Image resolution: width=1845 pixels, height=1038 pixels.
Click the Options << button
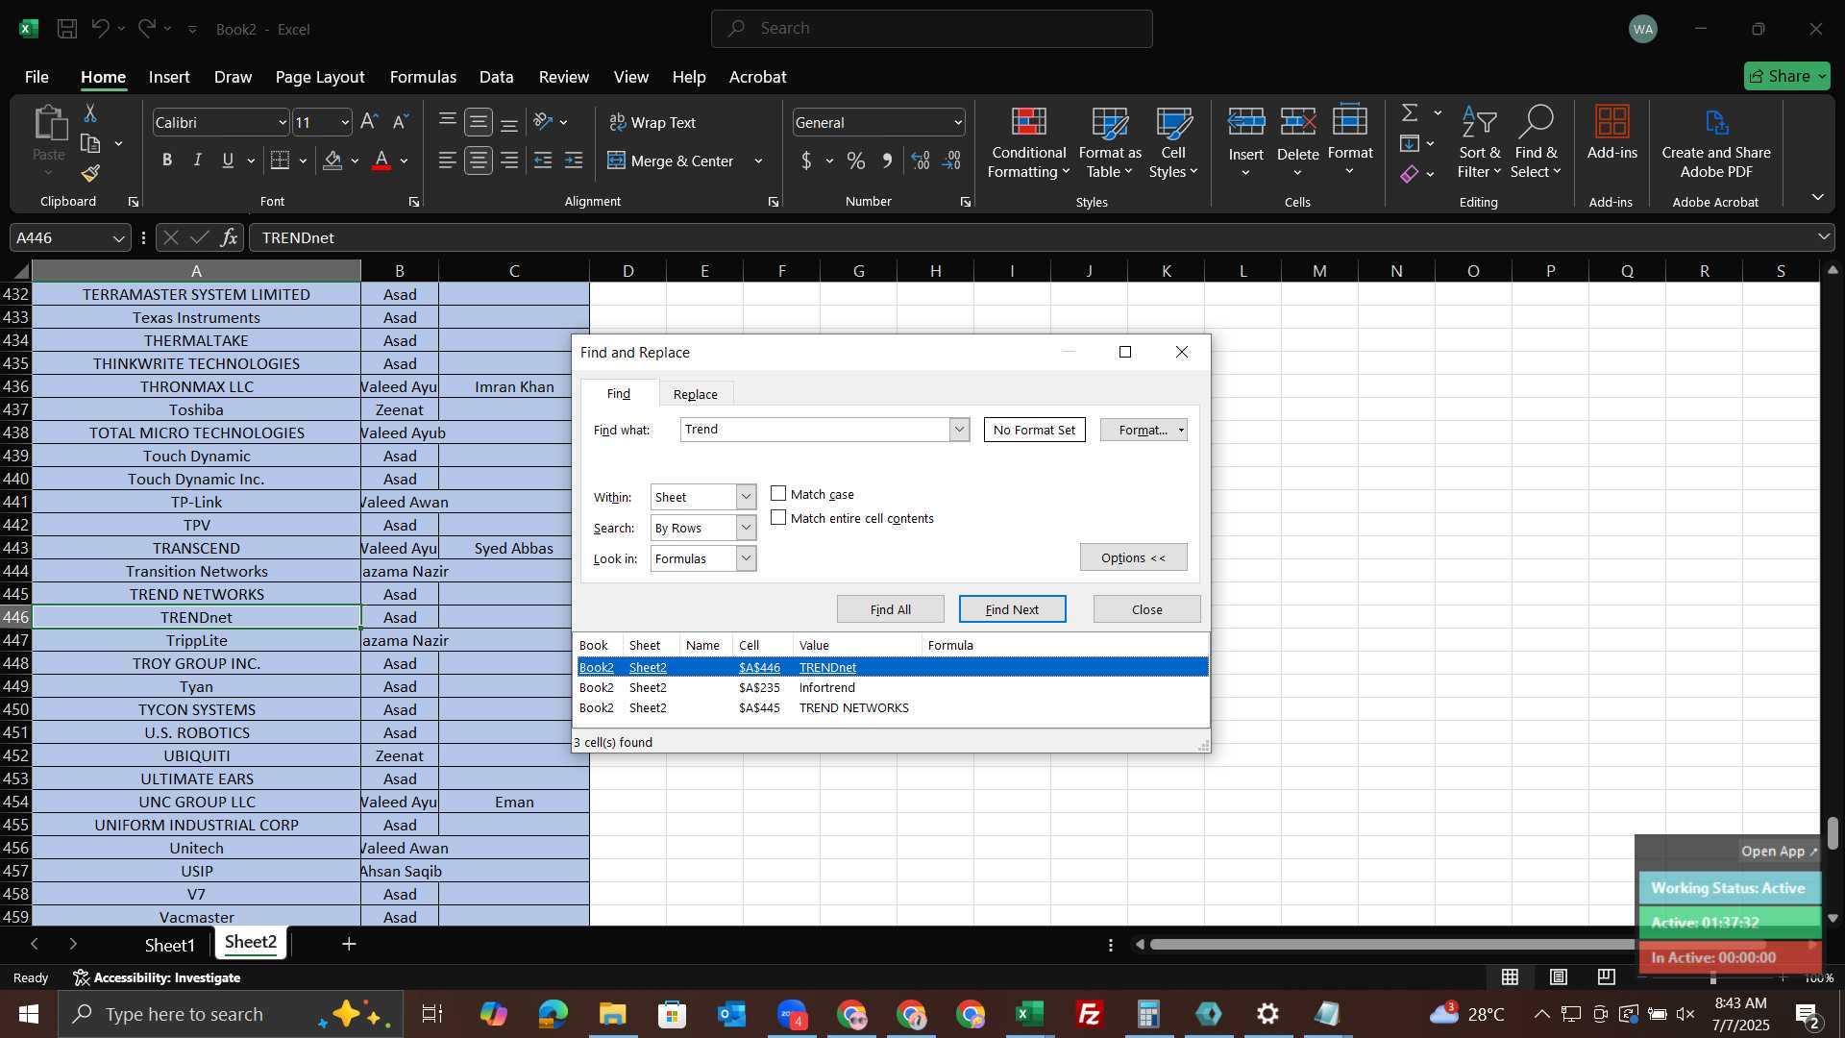click(x=1133, y=557)
